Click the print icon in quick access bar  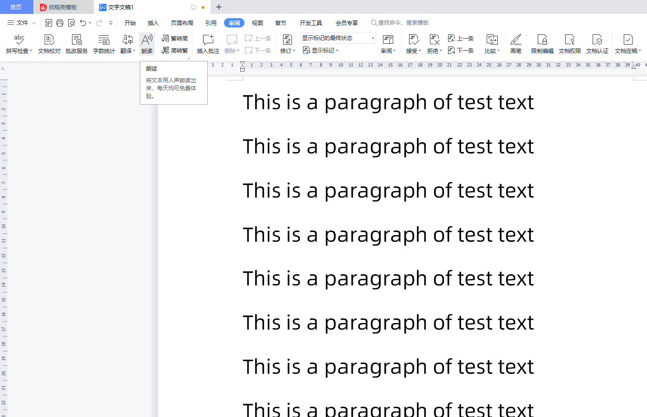click(x=60, y=23)
